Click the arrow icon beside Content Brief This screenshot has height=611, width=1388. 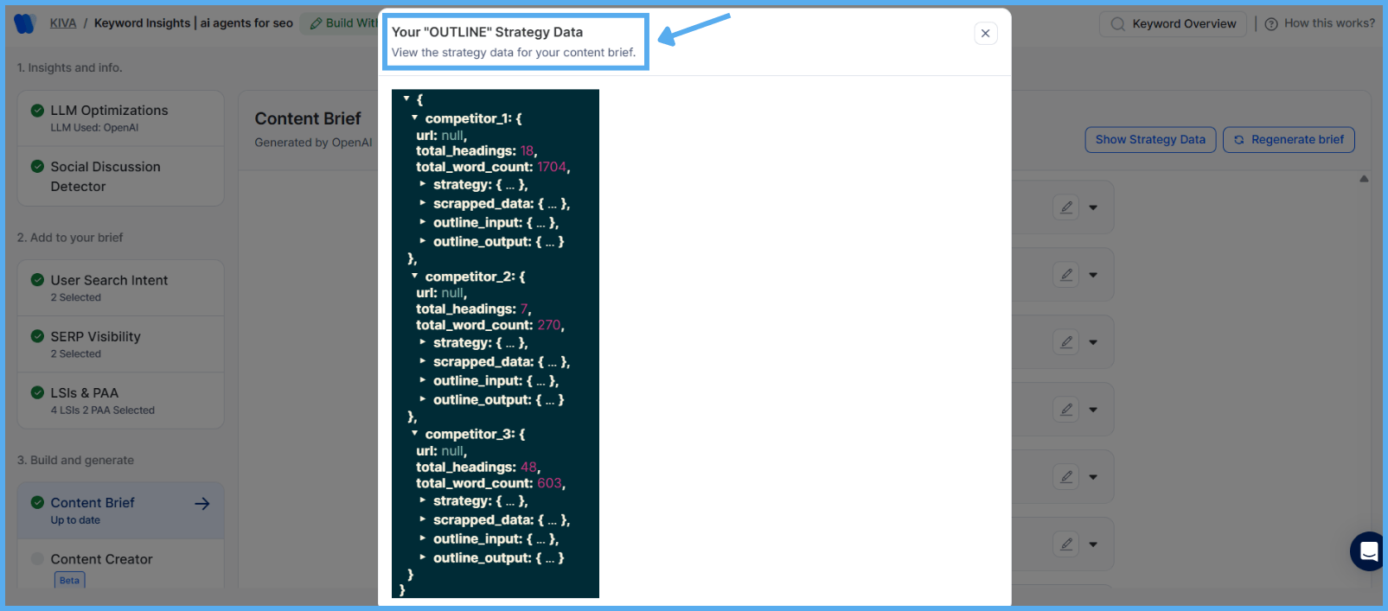point(202,504)
